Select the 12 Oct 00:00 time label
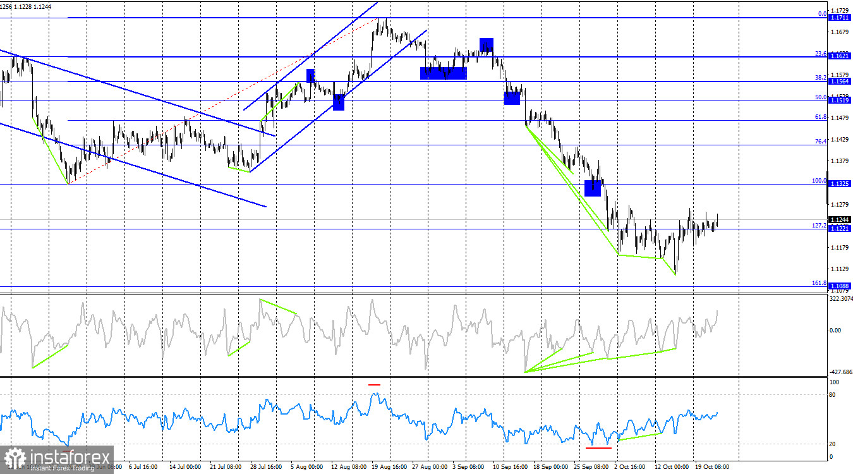The image size is (853, 474). pyautogui.click(x=671, y=467)
